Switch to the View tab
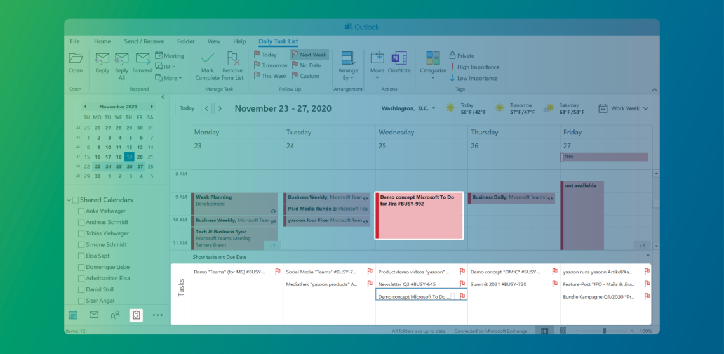Image resolution: width=724 pixels, height=354 pixels. tap(214, 41)
